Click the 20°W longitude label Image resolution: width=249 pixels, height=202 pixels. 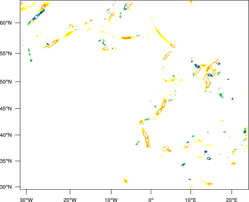click(x=70, y=200)
